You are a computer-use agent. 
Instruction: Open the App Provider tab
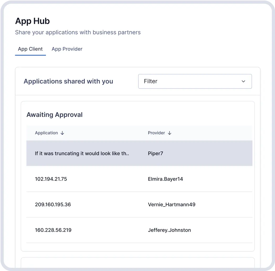click(x=67, y=49)
